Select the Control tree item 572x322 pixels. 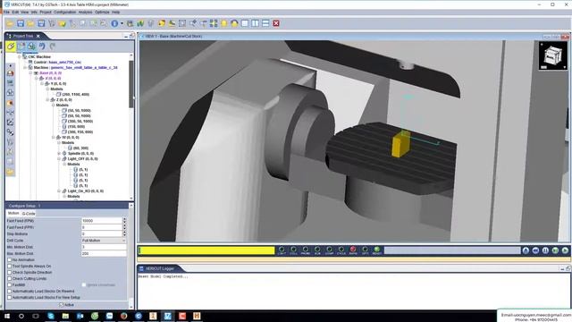[55, 63]
